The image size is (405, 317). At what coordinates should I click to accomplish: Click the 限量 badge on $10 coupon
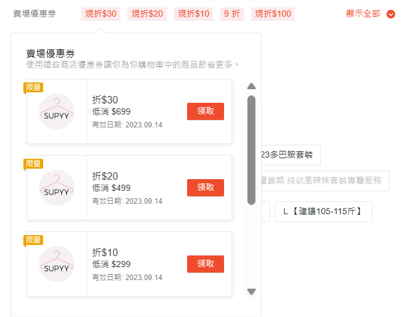[33, 240]
